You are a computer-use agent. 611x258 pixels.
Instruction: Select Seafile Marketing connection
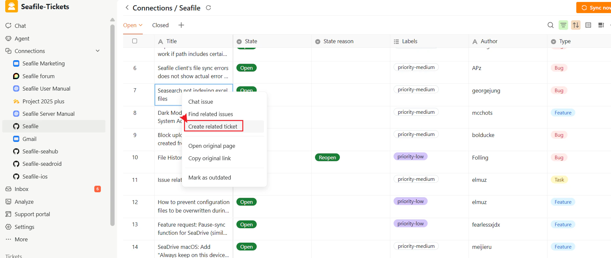(x=43, y=63)
